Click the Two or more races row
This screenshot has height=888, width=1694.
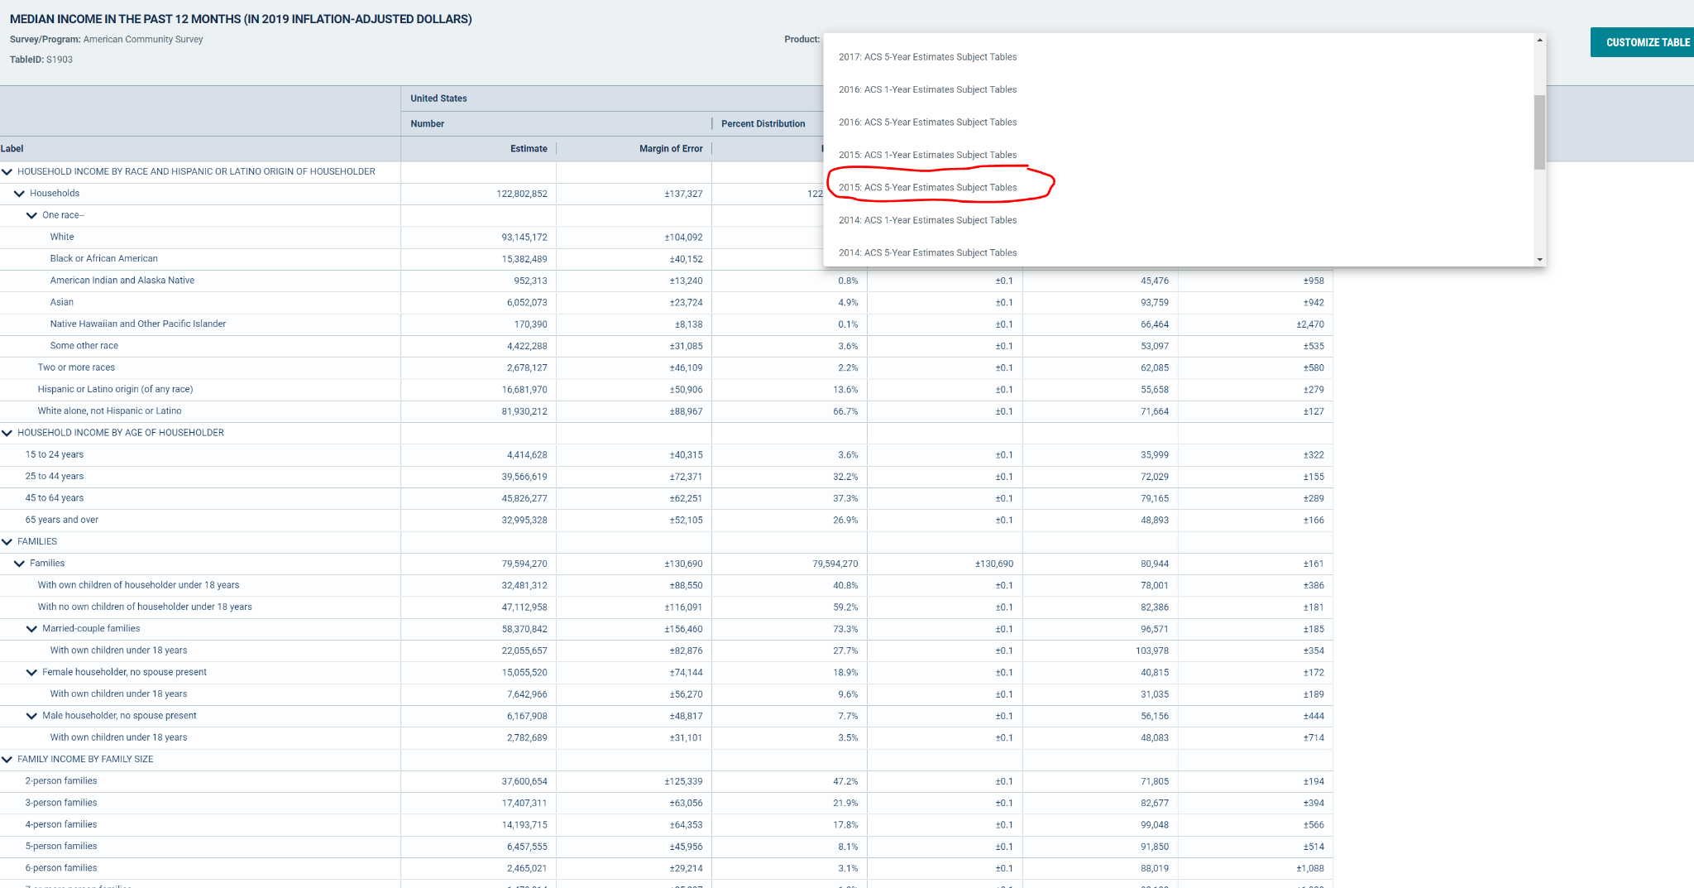click(x=76, y=367)
